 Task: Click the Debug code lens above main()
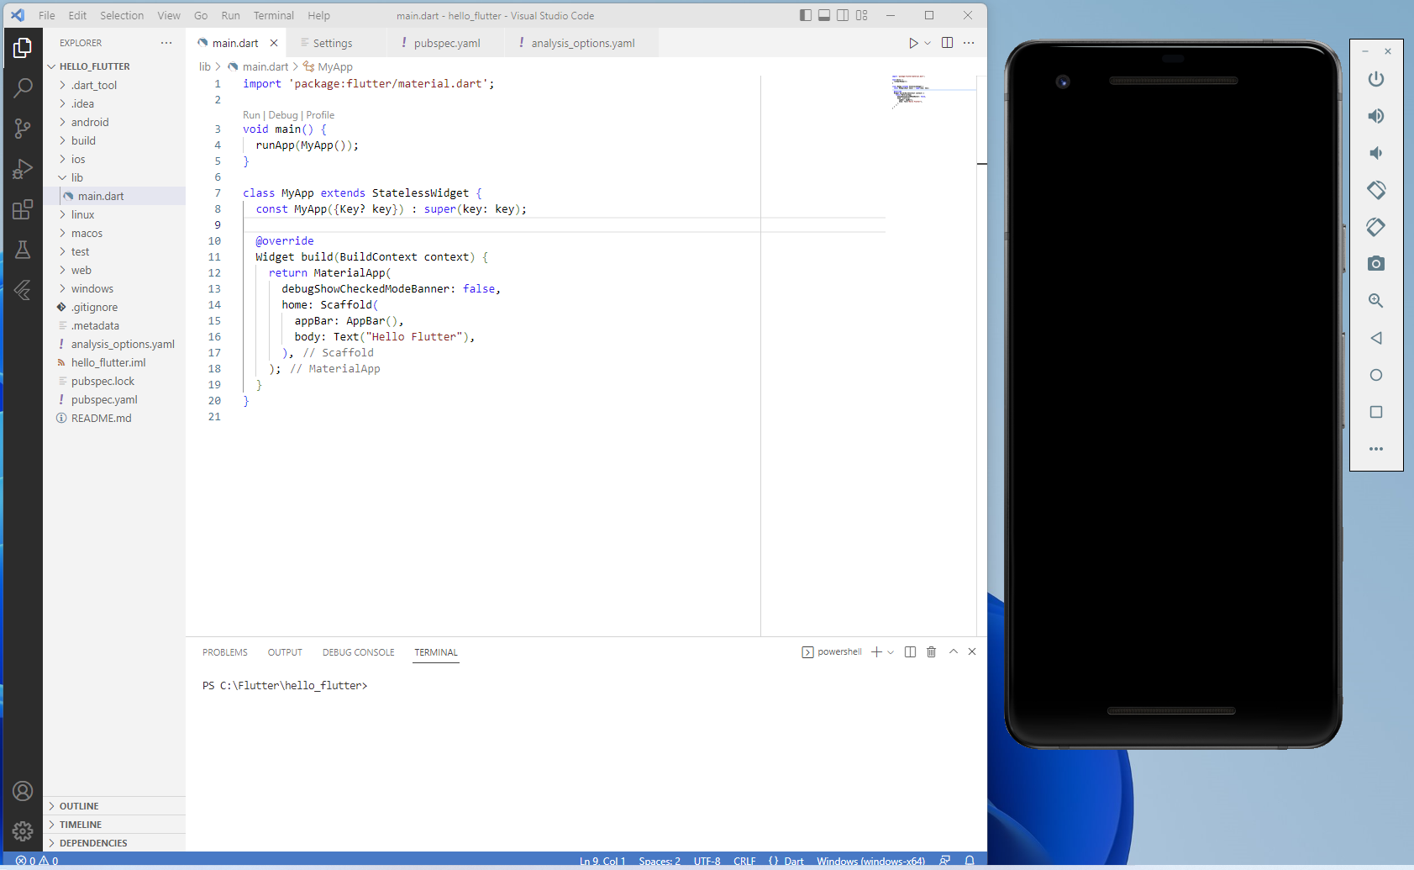pyautogui.click(x=283, y=115)
